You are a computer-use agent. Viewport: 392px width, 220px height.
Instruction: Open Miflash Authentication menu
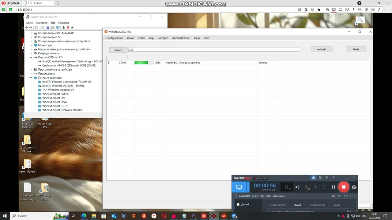click(181, 38)
